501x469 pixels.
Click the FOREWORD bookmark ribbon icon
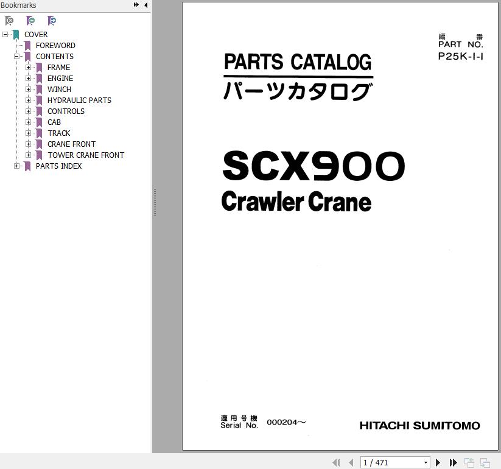point(27,46)
